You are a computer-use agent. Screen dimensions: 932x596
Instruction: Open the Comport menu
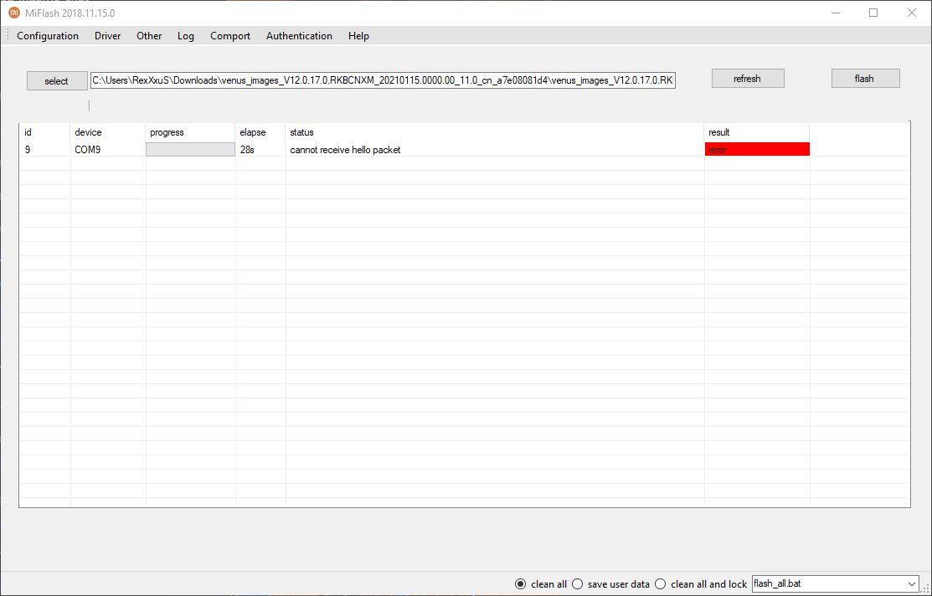point(230,36)
